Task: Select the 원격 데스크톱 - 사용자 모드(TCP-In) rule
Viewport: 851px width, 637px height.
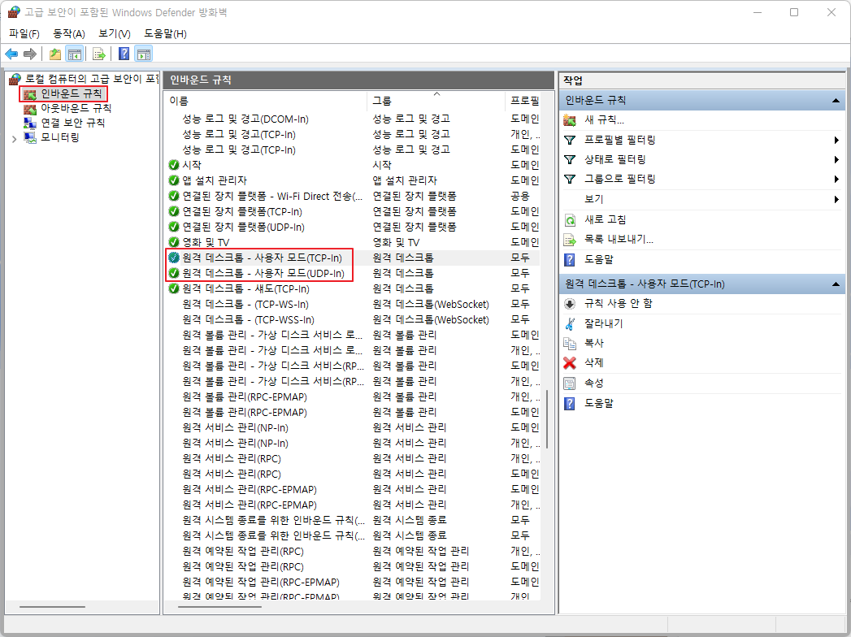Action: click(263, 258)
